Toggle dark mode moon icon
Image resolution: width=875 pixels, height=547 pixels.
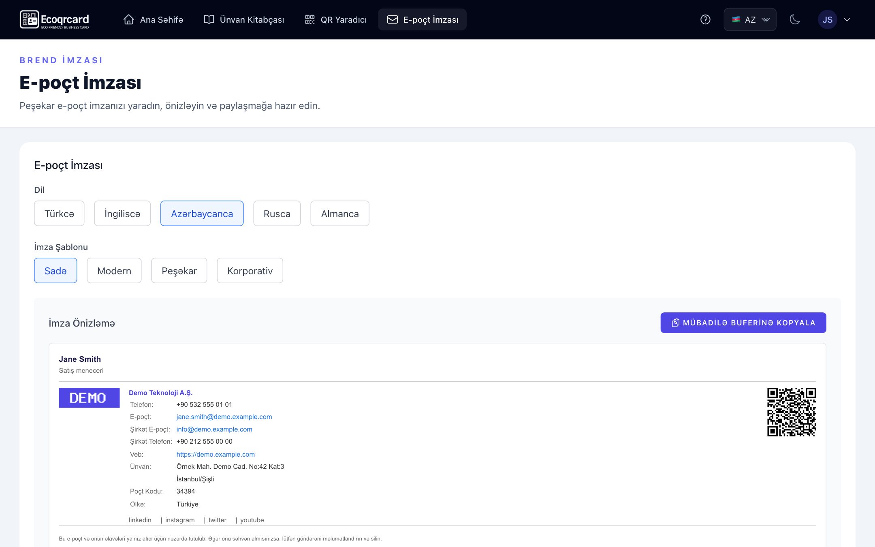click(795, 19)
